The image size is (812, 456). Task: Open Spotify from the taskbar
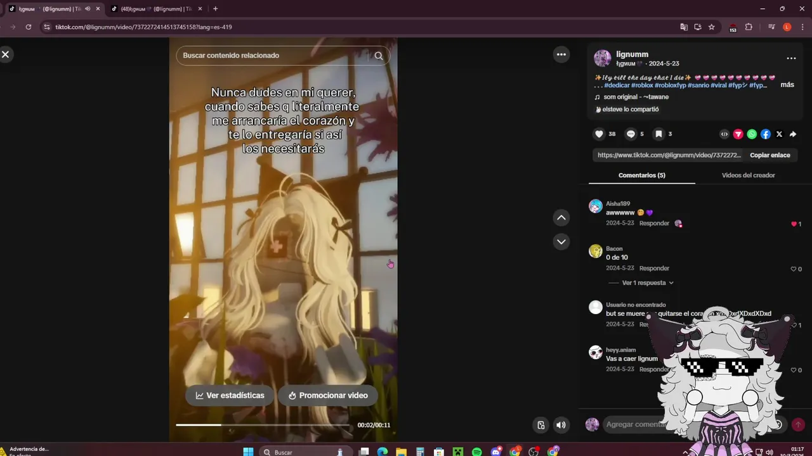477,452
